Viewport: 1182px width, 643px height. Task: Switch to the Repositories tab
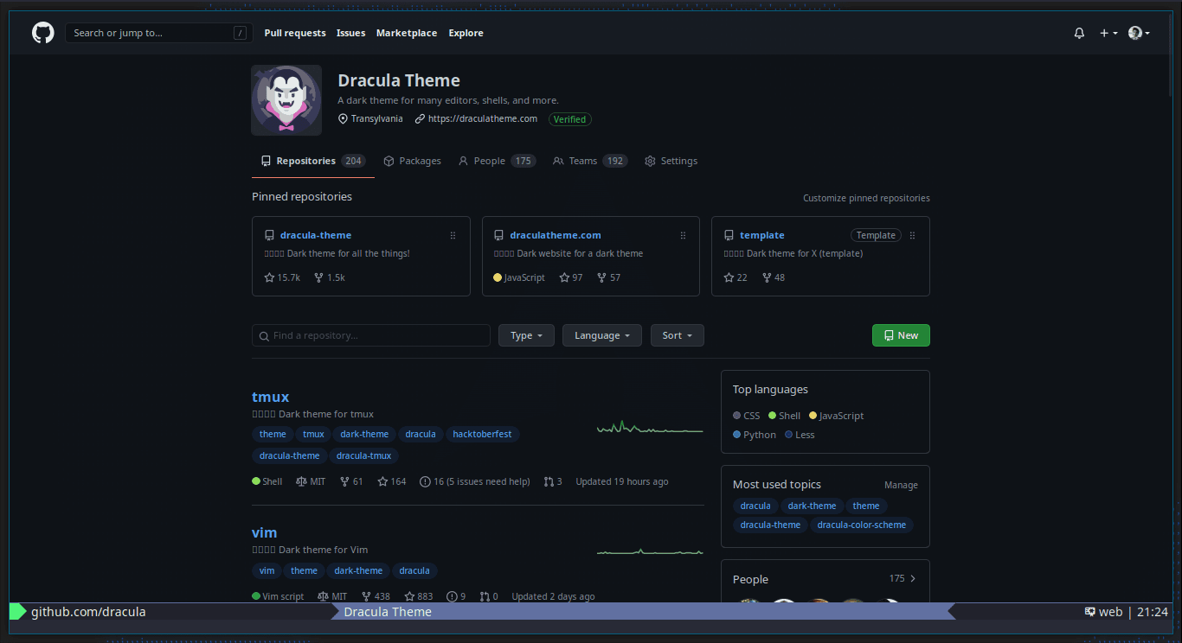click(313, 161)
